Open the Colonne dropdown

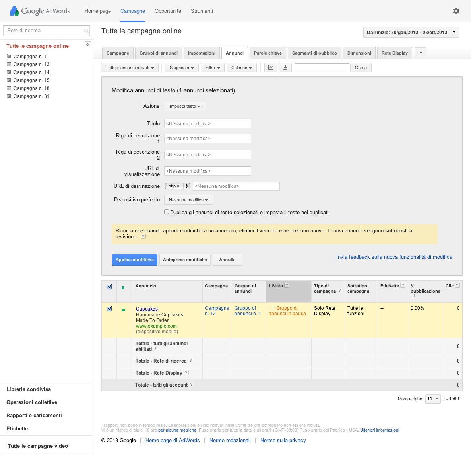242,68
